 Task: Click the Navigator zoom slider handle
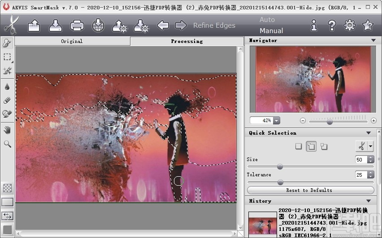330,122
